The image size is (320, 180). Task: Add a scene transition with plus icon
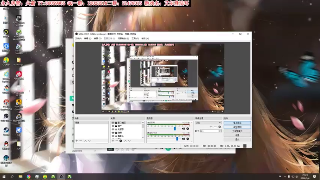tap(211, 127)
